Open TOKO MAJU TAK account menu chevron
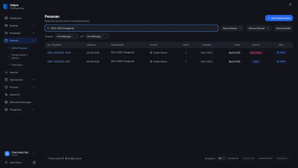 [34, 153]
